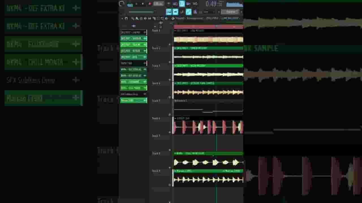
Task: Mute Track 1 using its switch
Action: [170, 44]
